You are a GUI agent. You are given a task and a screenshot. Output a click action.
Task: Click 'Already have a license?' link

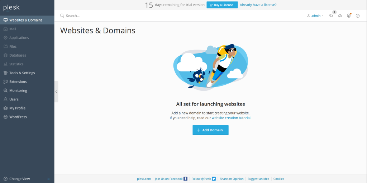(x=258, y=5)
